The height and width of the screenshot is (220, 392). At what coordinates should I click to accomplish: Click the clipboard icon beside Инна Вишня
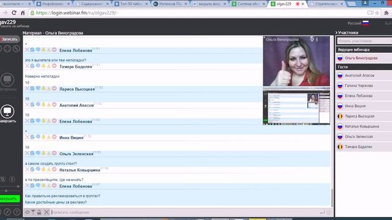(32, 137)
